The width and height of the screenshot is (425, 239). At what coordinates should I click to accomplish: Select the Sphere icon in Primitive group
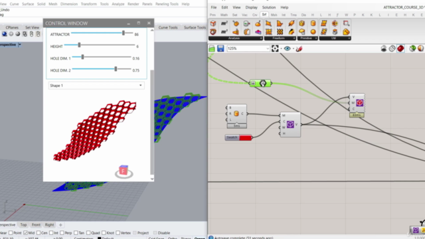[x=313, y=32]
